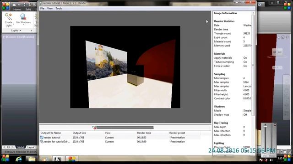
Task: Click the Help question mark icon in AutoCAD
Action: 260,5
